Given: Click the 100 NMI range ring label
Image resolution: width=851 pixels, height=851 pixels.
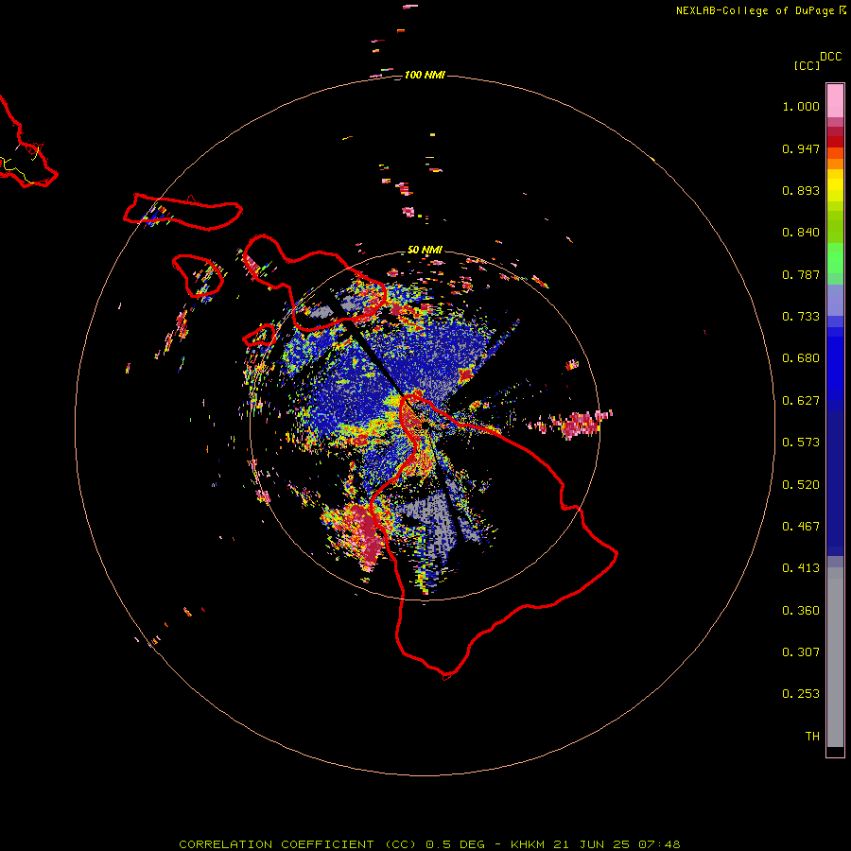Looking at the screenshot, I should [425, 75].
